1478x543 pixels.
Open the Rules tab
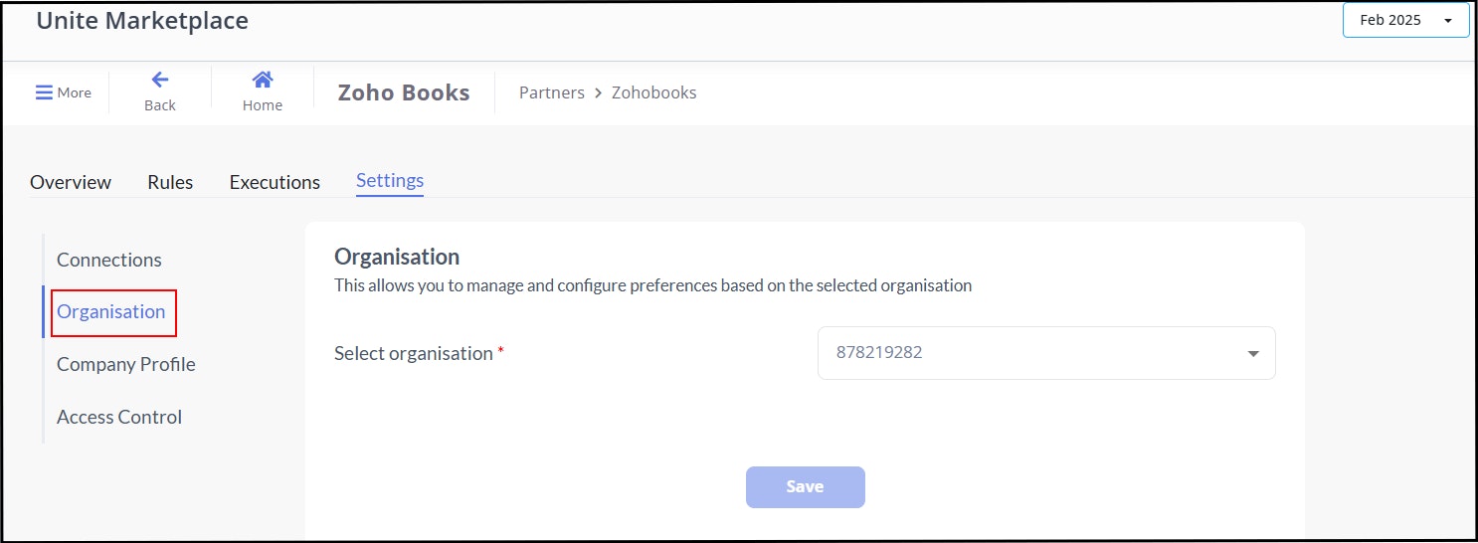tap(170, 182)
